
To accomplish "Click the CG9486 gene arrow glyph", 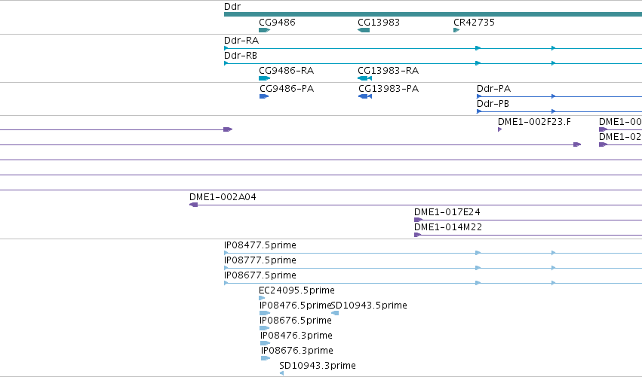I will 265,30.
